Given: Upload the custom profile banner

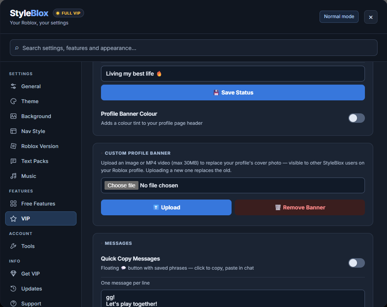Looking at the screenshot, I should pos(166,207).
